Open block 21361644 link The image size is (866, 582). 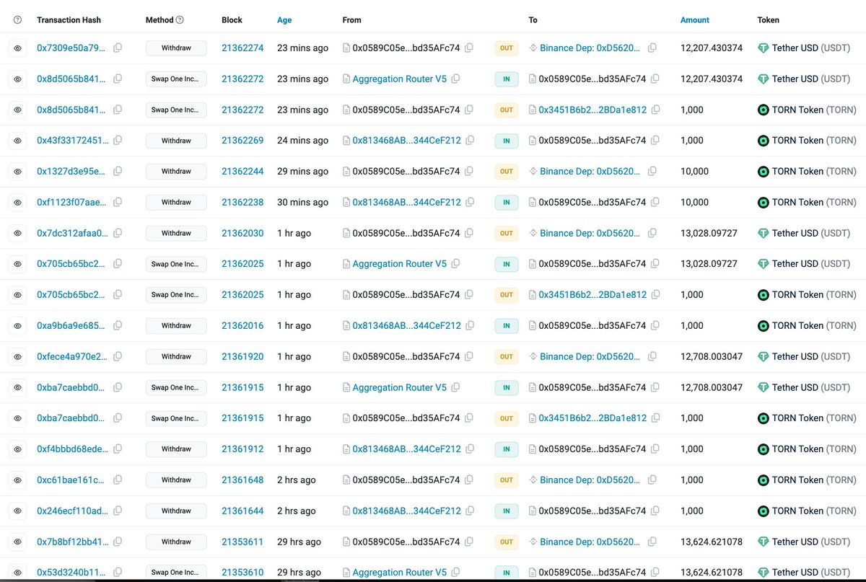click(x=242, y=511)
